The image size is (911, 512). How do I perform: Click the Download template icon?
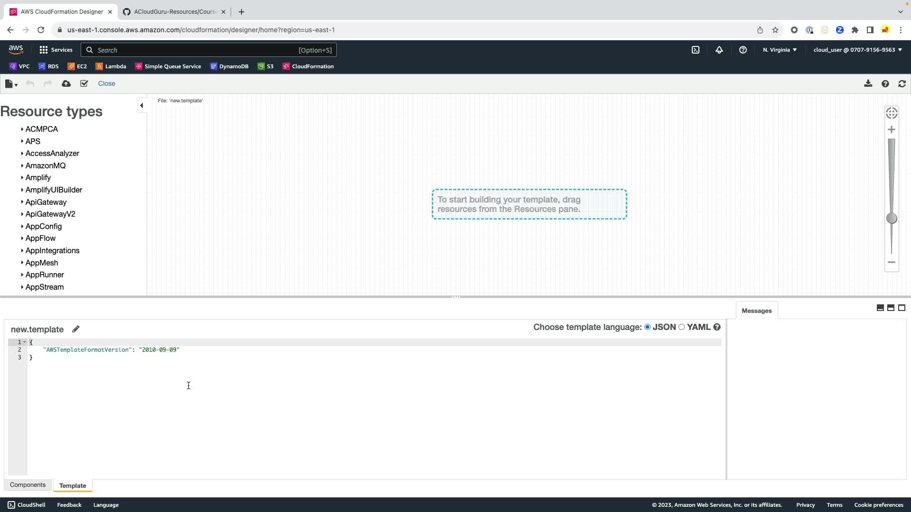(868, 83)
